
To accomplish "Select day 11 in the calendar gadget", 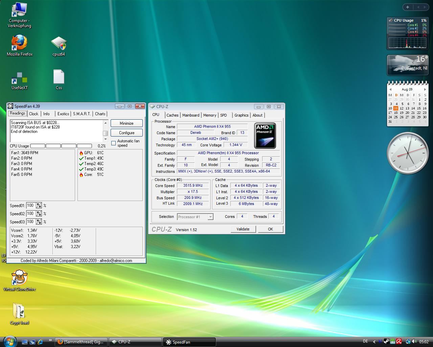I will click(395, 108).
